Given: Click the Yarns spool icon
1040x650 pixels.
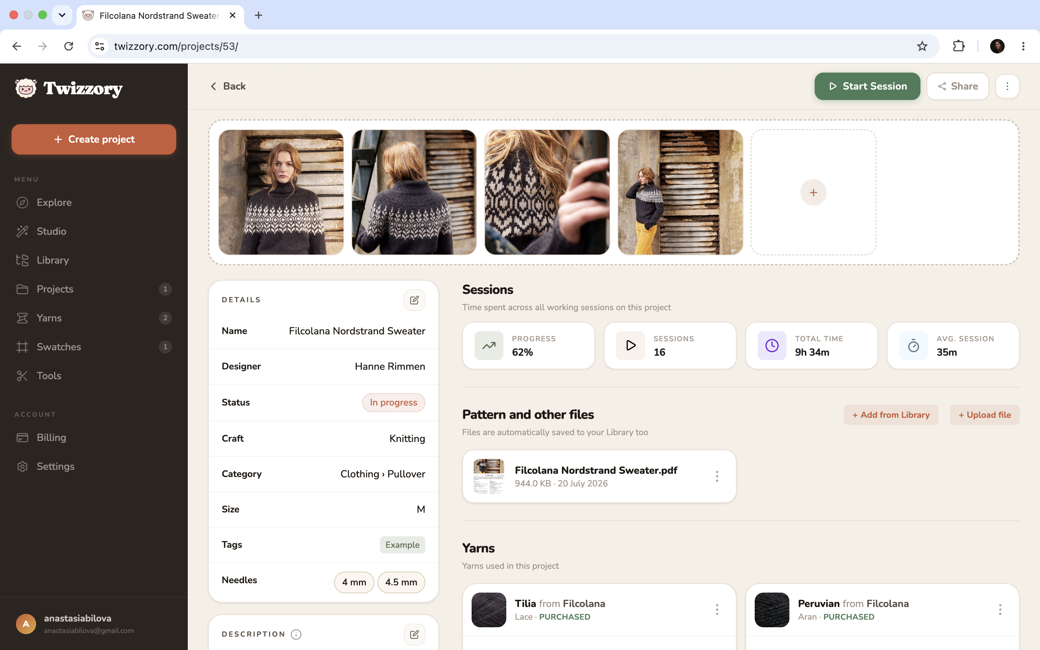Looking at the screenshot, I should (22, 318).
